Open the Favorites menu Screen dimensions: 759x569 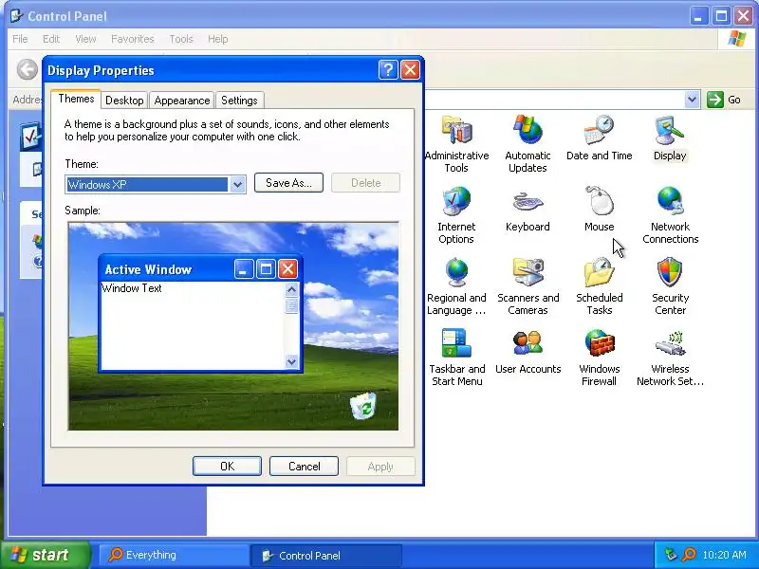coord(132,39)
